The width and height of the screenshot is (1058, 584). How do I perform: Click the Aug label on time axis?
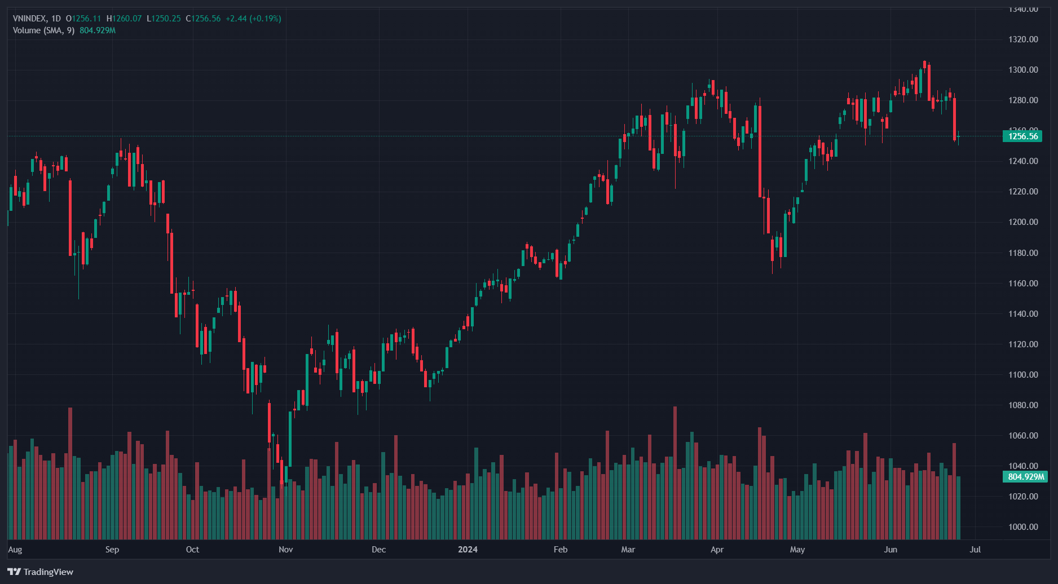[x=15, y=550]
